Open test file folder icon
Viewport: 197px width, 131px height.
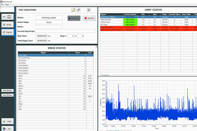73,10
